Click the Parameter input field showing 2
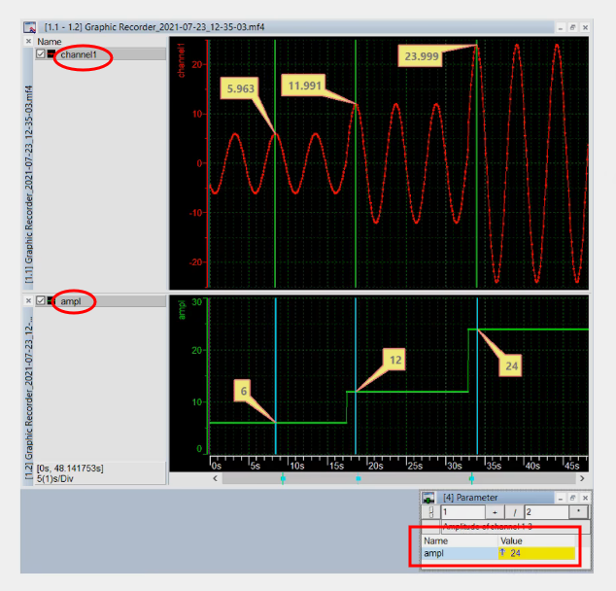The height and width of the screenshot is (591, 616). tap(546, 512)
